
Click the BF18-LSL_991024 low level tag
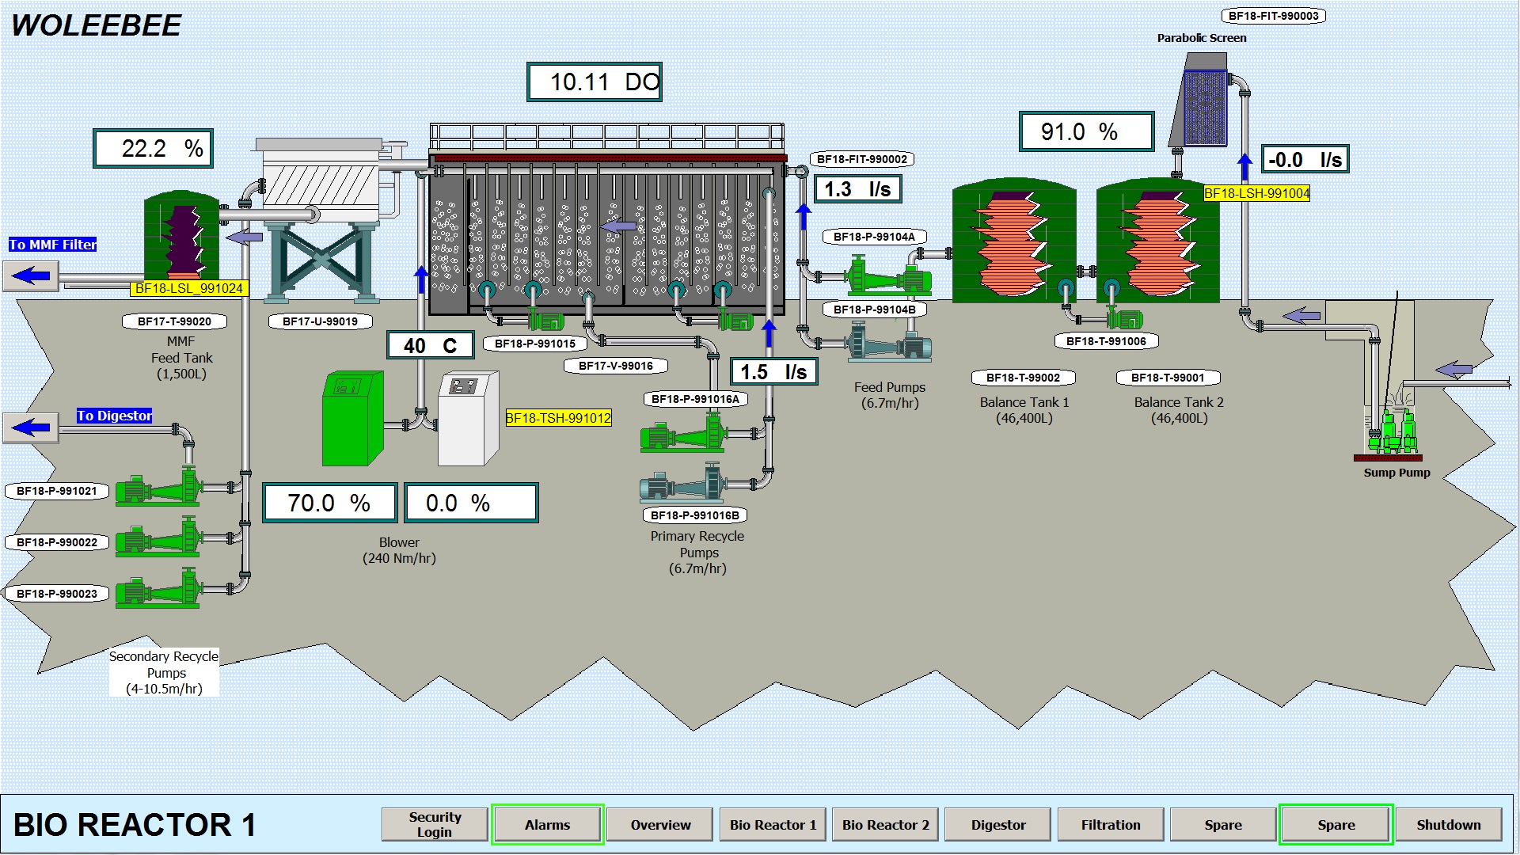point(189,288)
